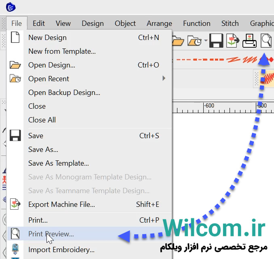The height and width of the screenshot is (259, 274).
Task: Click the New Design page icon in menu
Action: [15, 37]
